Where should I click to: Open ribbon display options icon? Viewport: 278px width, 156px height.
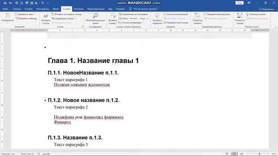tap(249, 3)
